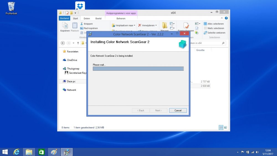Image resolution: width=277 pixels, height=156 pixels.
Task: Click the Kopiëren icon in the ribbon
Action: (x=65, y=26)
